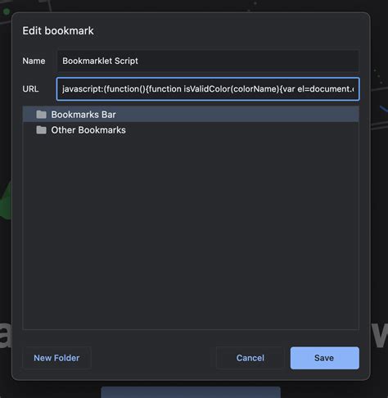This screenshot has width=388, height=398.
Task: Click the green window dot behind dialog
Action: (x=7, y=11)
